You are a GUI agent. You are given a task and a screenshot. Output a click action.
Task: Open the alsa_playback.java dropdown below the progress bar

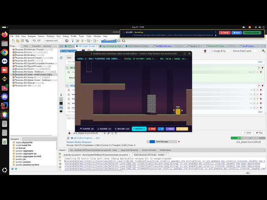click(250, 142)
